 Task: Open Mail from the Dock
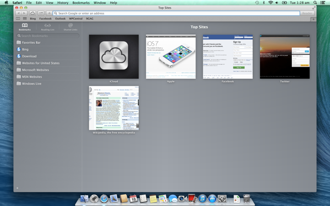pyautogui.click(x=114, y=198)
